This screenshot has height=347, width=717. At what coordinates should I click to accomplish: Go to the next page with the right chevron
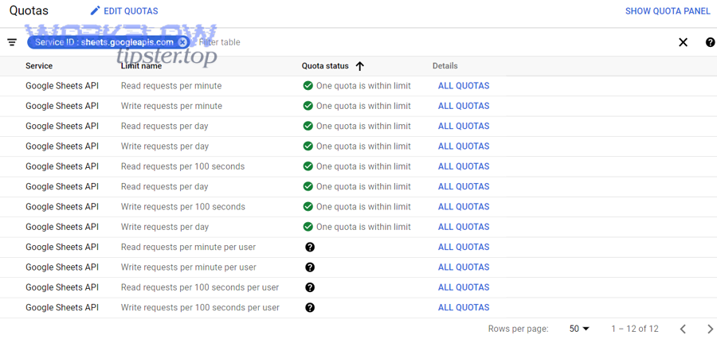[710, 329]
